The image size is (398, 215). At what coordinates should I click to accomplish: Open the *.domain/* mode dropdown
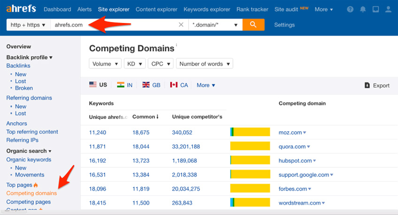(x=215, y=25)
